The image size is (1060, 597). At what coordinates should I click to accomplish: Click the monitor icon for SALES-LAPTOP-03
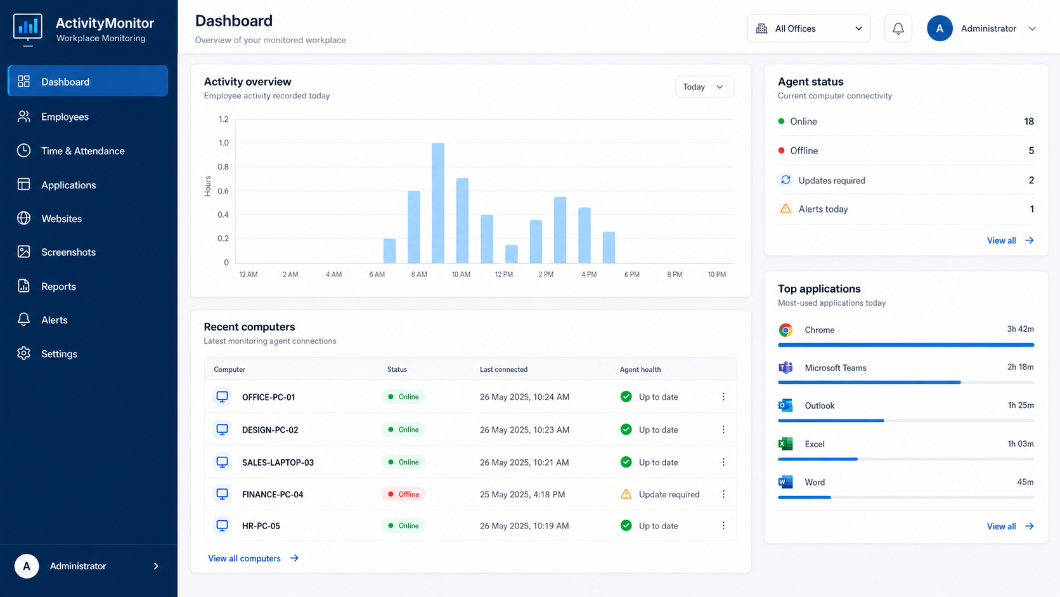pos(223,462)
